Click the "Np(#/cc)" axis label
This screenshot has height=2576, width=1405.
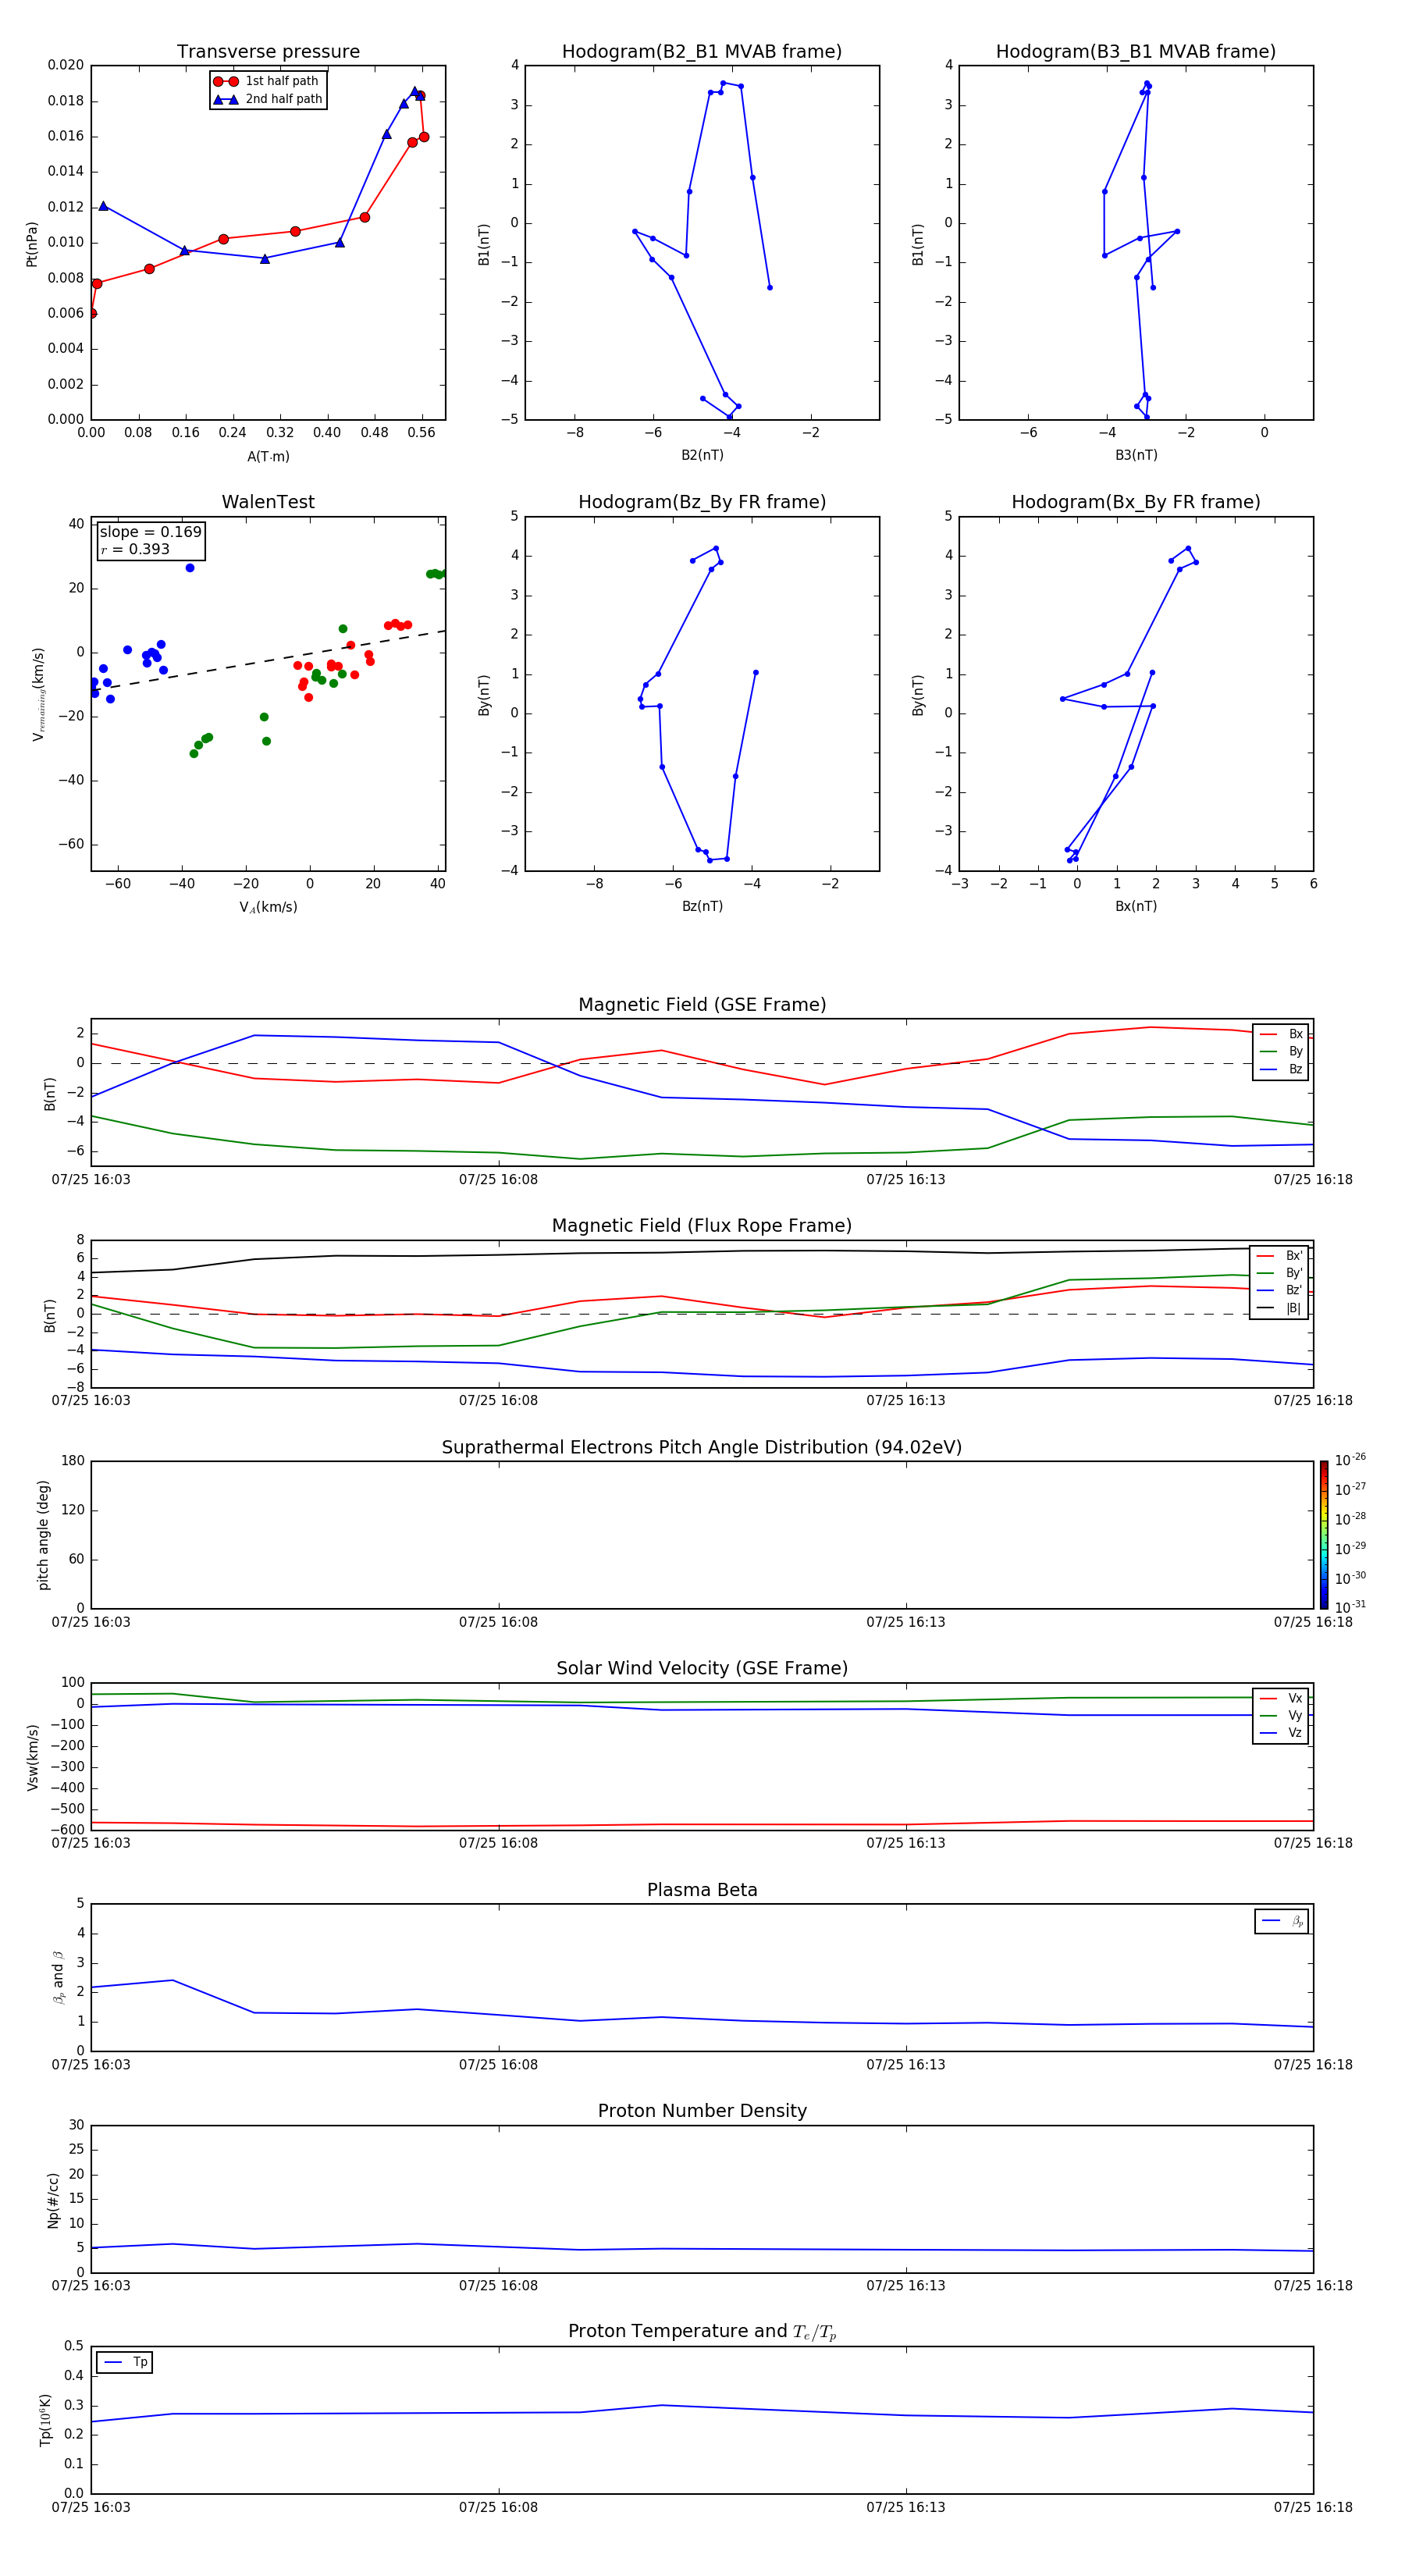pyautogui.click(x=53, y=2200)
